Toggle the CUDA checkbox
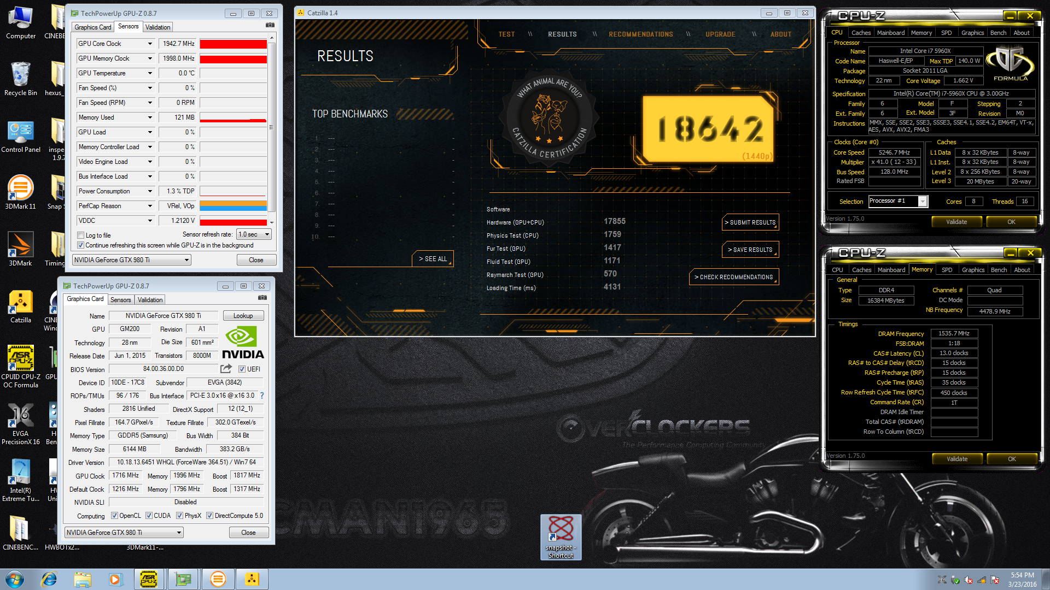The image size is (1050, 590). pos(149,516)
